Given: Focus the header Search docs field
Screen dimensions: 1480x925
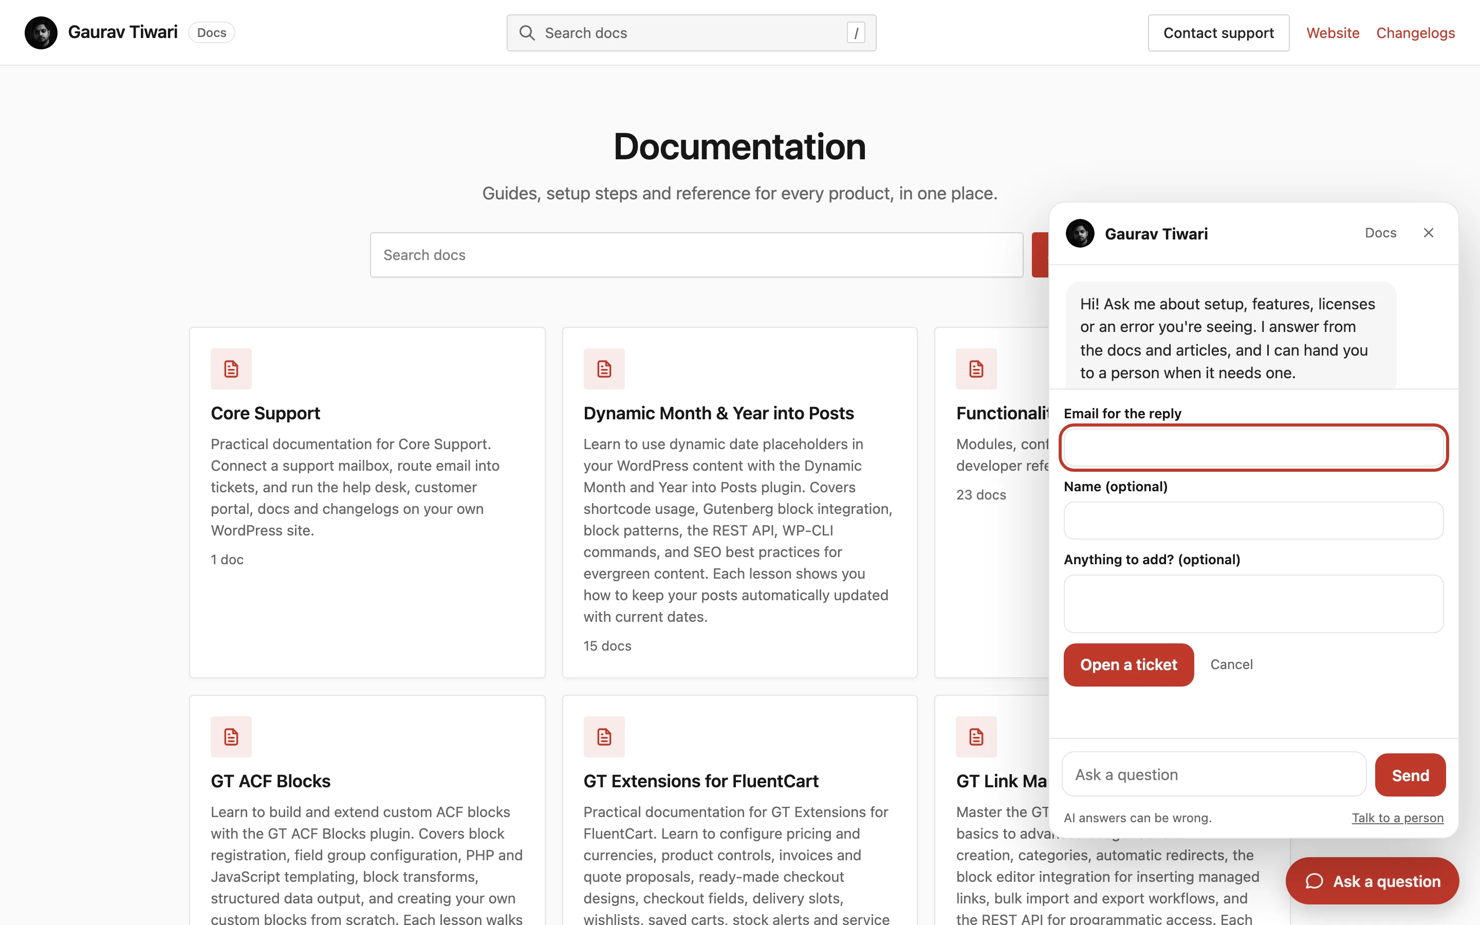Looking at the screenshot, I should (691, 32).
